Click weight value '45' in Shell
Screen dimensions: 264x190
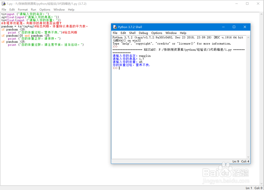pyautogui.click(x=141, y=62)
